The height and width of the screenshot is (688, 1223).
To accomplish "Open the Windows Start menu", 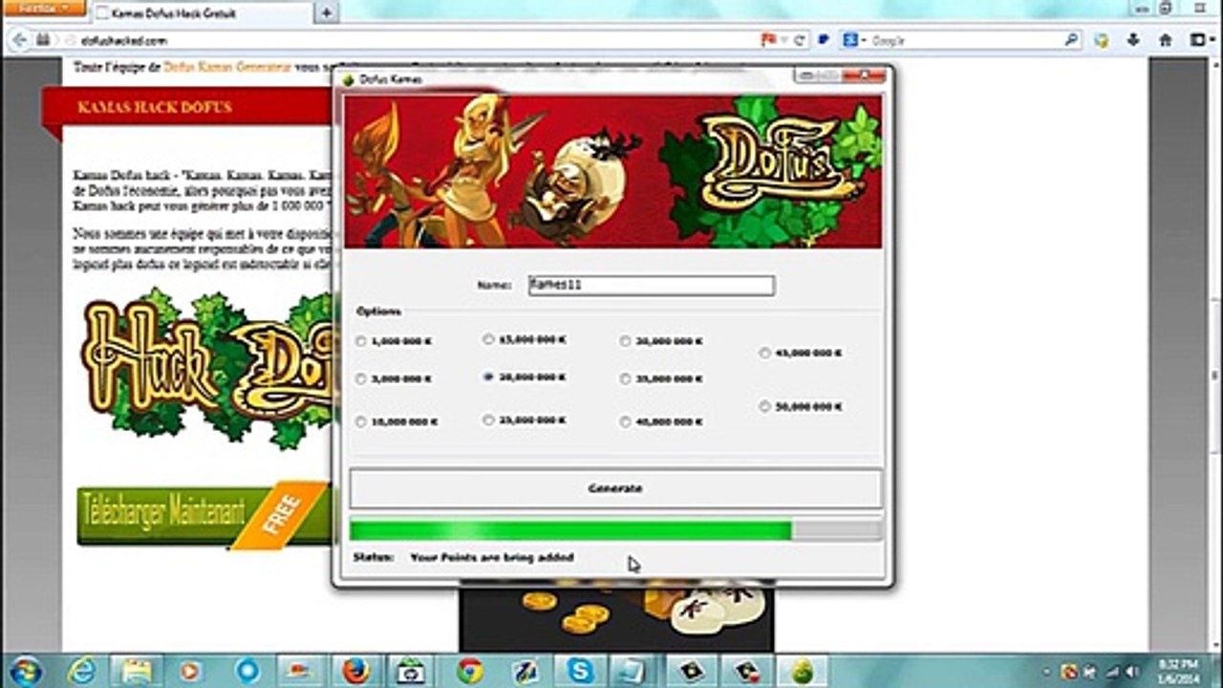I will click(x=23, y=670).
